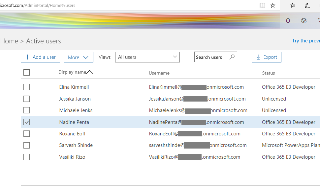320x186 pixels.
Task: Open the Vasiliki Rizo user name
Action: pyautogui.click(x=72, y=157)
